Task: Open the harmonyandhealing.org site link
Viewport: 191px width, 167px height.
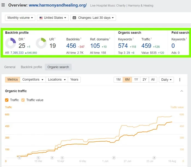Action: point(58,5)
